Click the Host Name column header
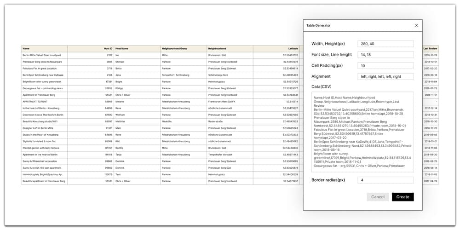 tap(137, 48)
